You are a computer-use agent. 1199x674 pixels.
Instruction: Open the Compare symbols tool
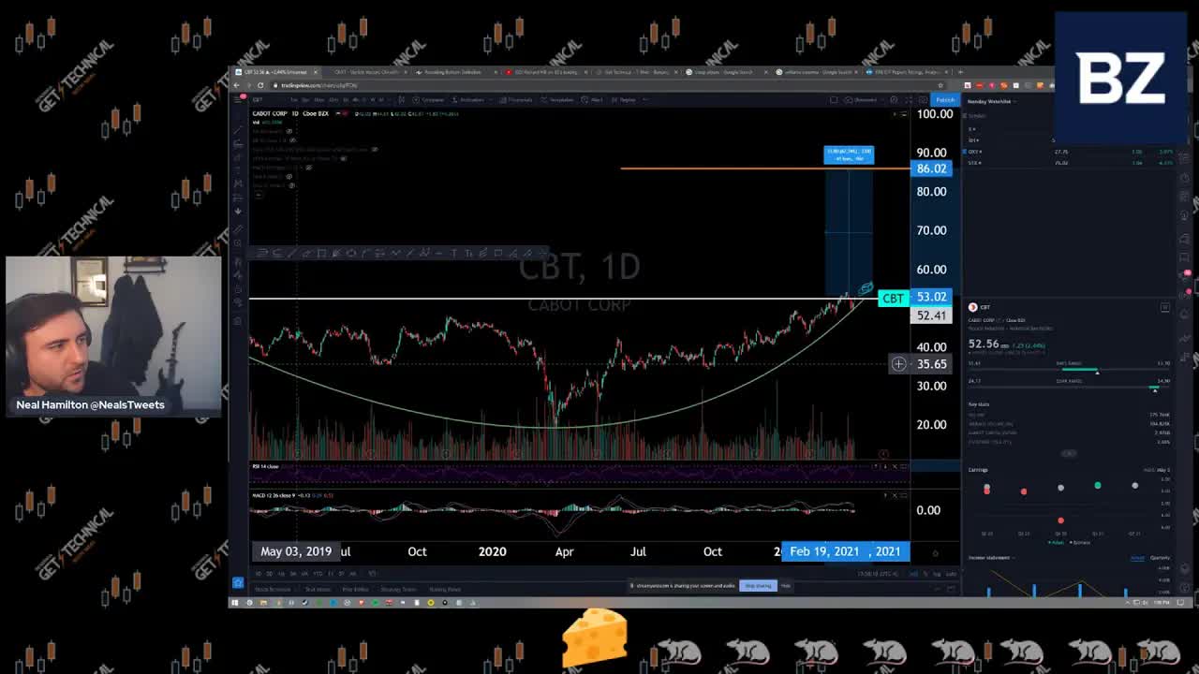pos(430,100)
